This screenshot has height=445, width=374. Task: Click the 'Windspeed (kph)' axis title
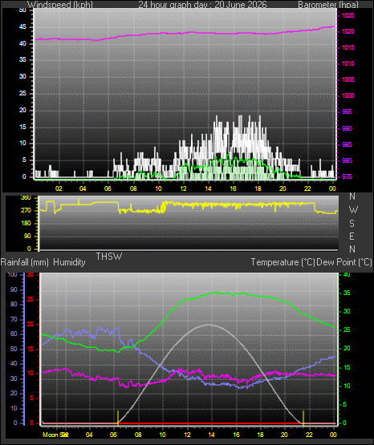pos(60,5)
